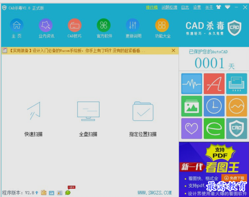Click the purple heart tile
Viewport: 249px width, 197px height.
pyautogui.click(x=192, y=128)
